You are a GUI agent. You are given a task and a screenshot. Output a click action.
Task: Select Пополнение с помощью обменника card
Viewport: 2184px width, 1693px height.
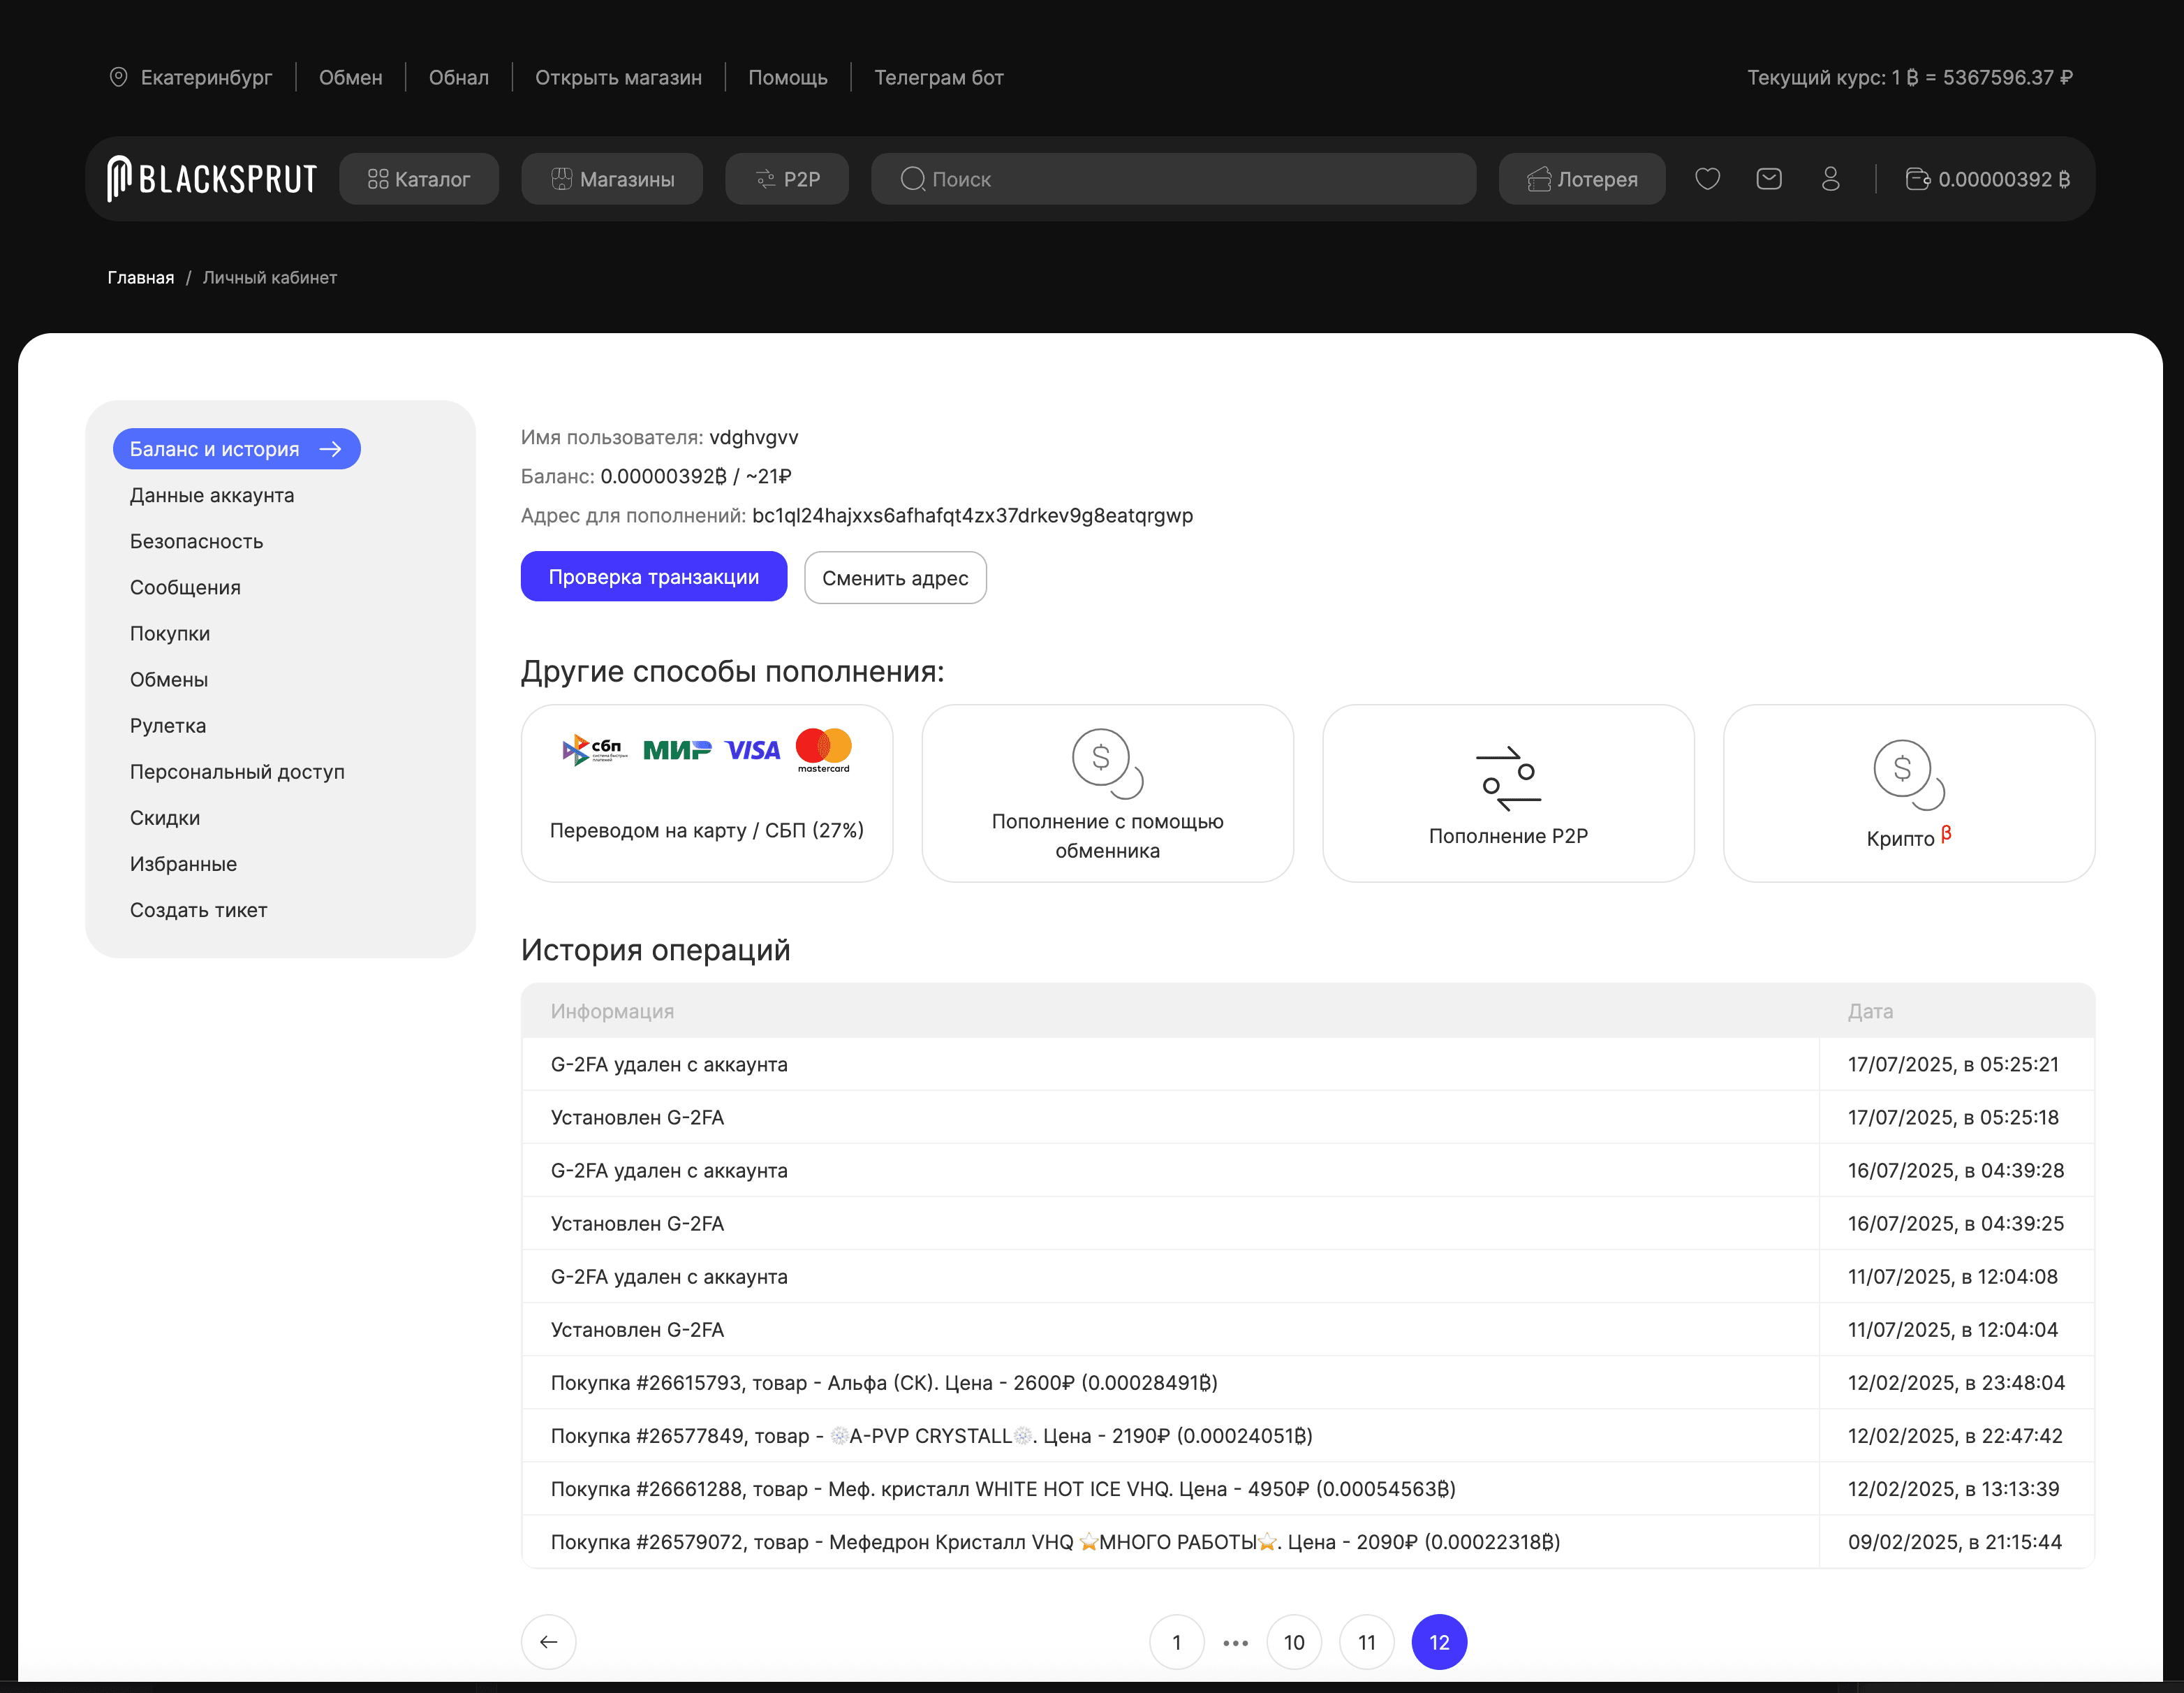tap(1107, 793)
